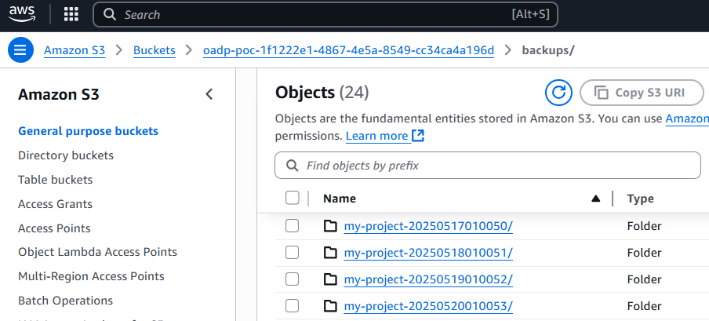This screenshot has width=709, height=321.
Task: Open folder my-project-20250519010052/
Action: click(x=428, y=279)
